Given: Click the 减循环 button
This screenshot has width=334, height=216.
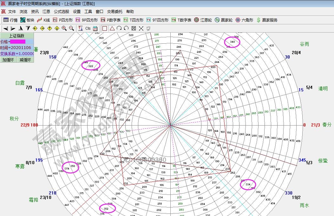Looking at the screenshot, I should click(x=25, y=60).
